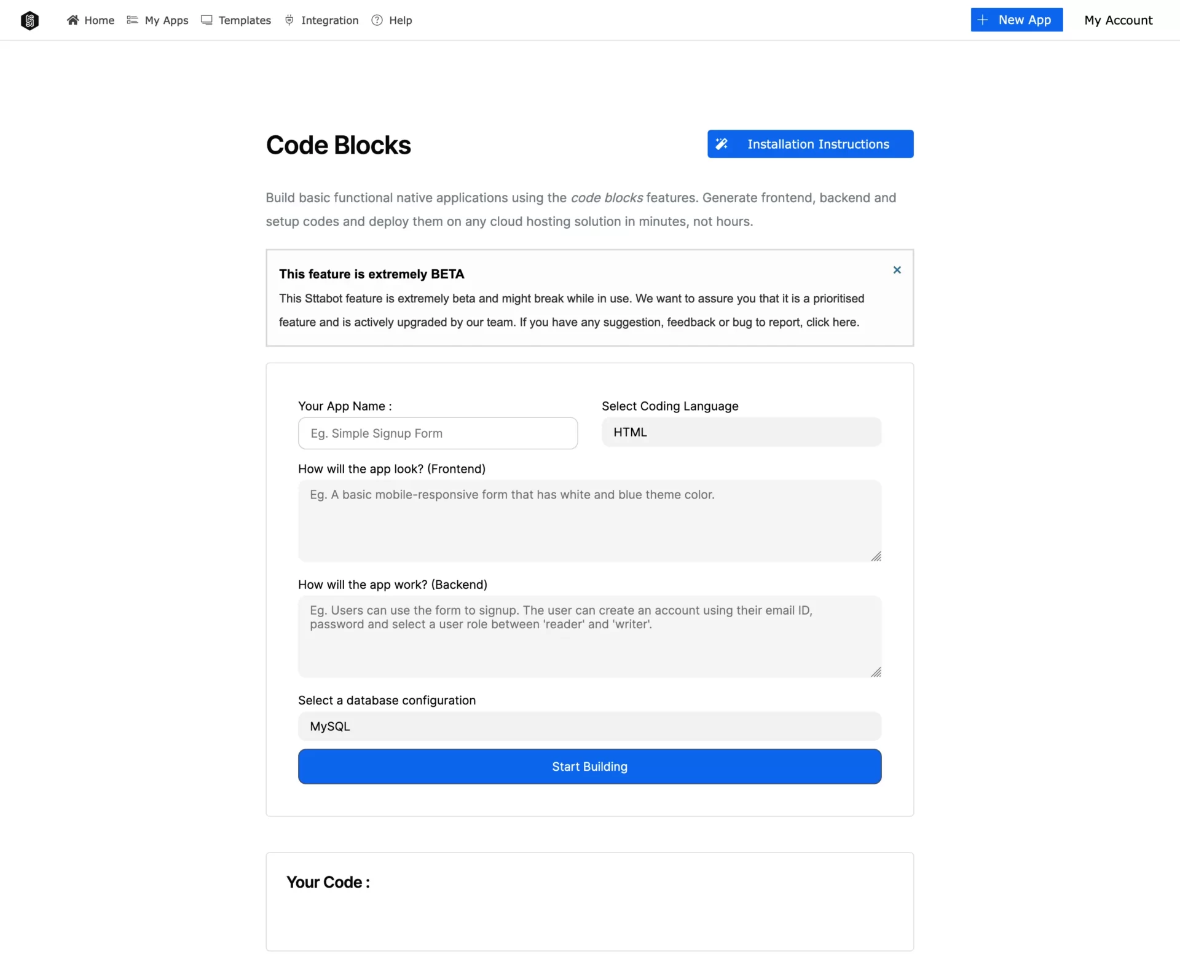Click the Sttabot hexagon logo
This screenshot has width=1180, height=962.
coord(29,20)
